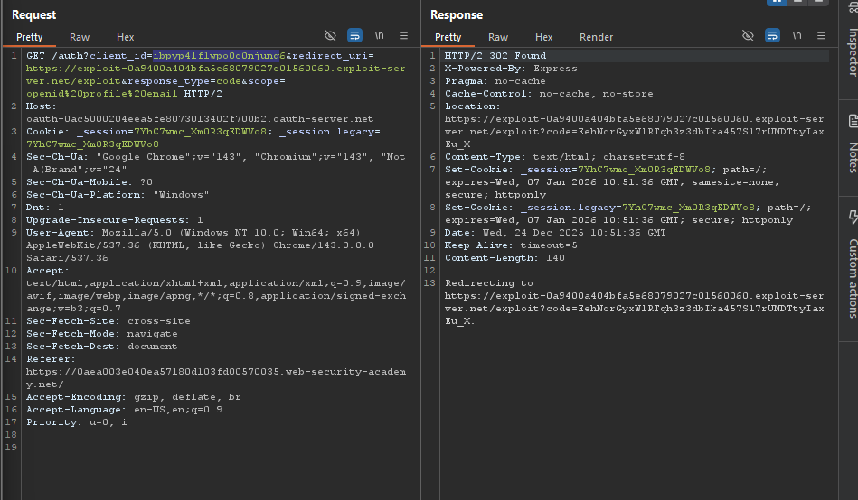Click the Cache-Control: no-cache, no-store header

(x=549, y=94)
